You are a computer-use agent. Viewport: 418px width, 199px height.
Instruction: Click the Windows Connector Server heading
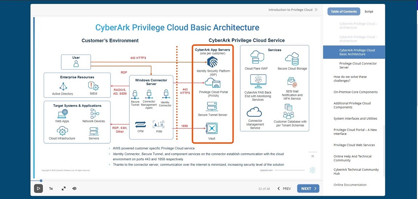click(x=151, y=82)
